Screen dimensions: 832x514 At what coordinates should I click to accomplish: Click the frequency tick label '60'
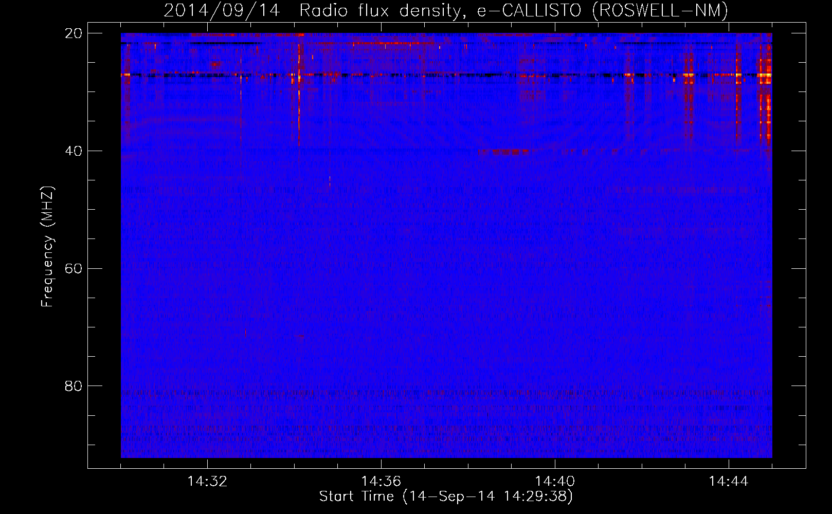[74, 269]
